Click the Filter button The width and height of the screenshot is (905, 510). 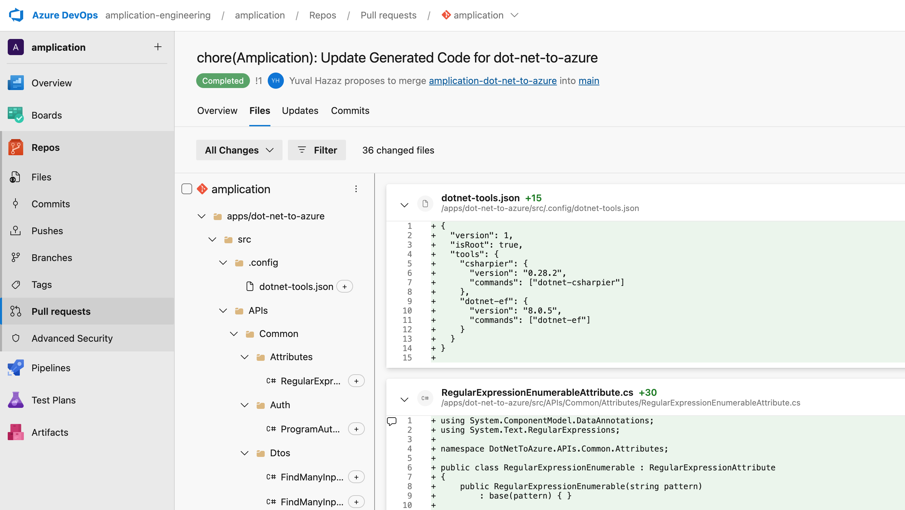coord(316,150)
